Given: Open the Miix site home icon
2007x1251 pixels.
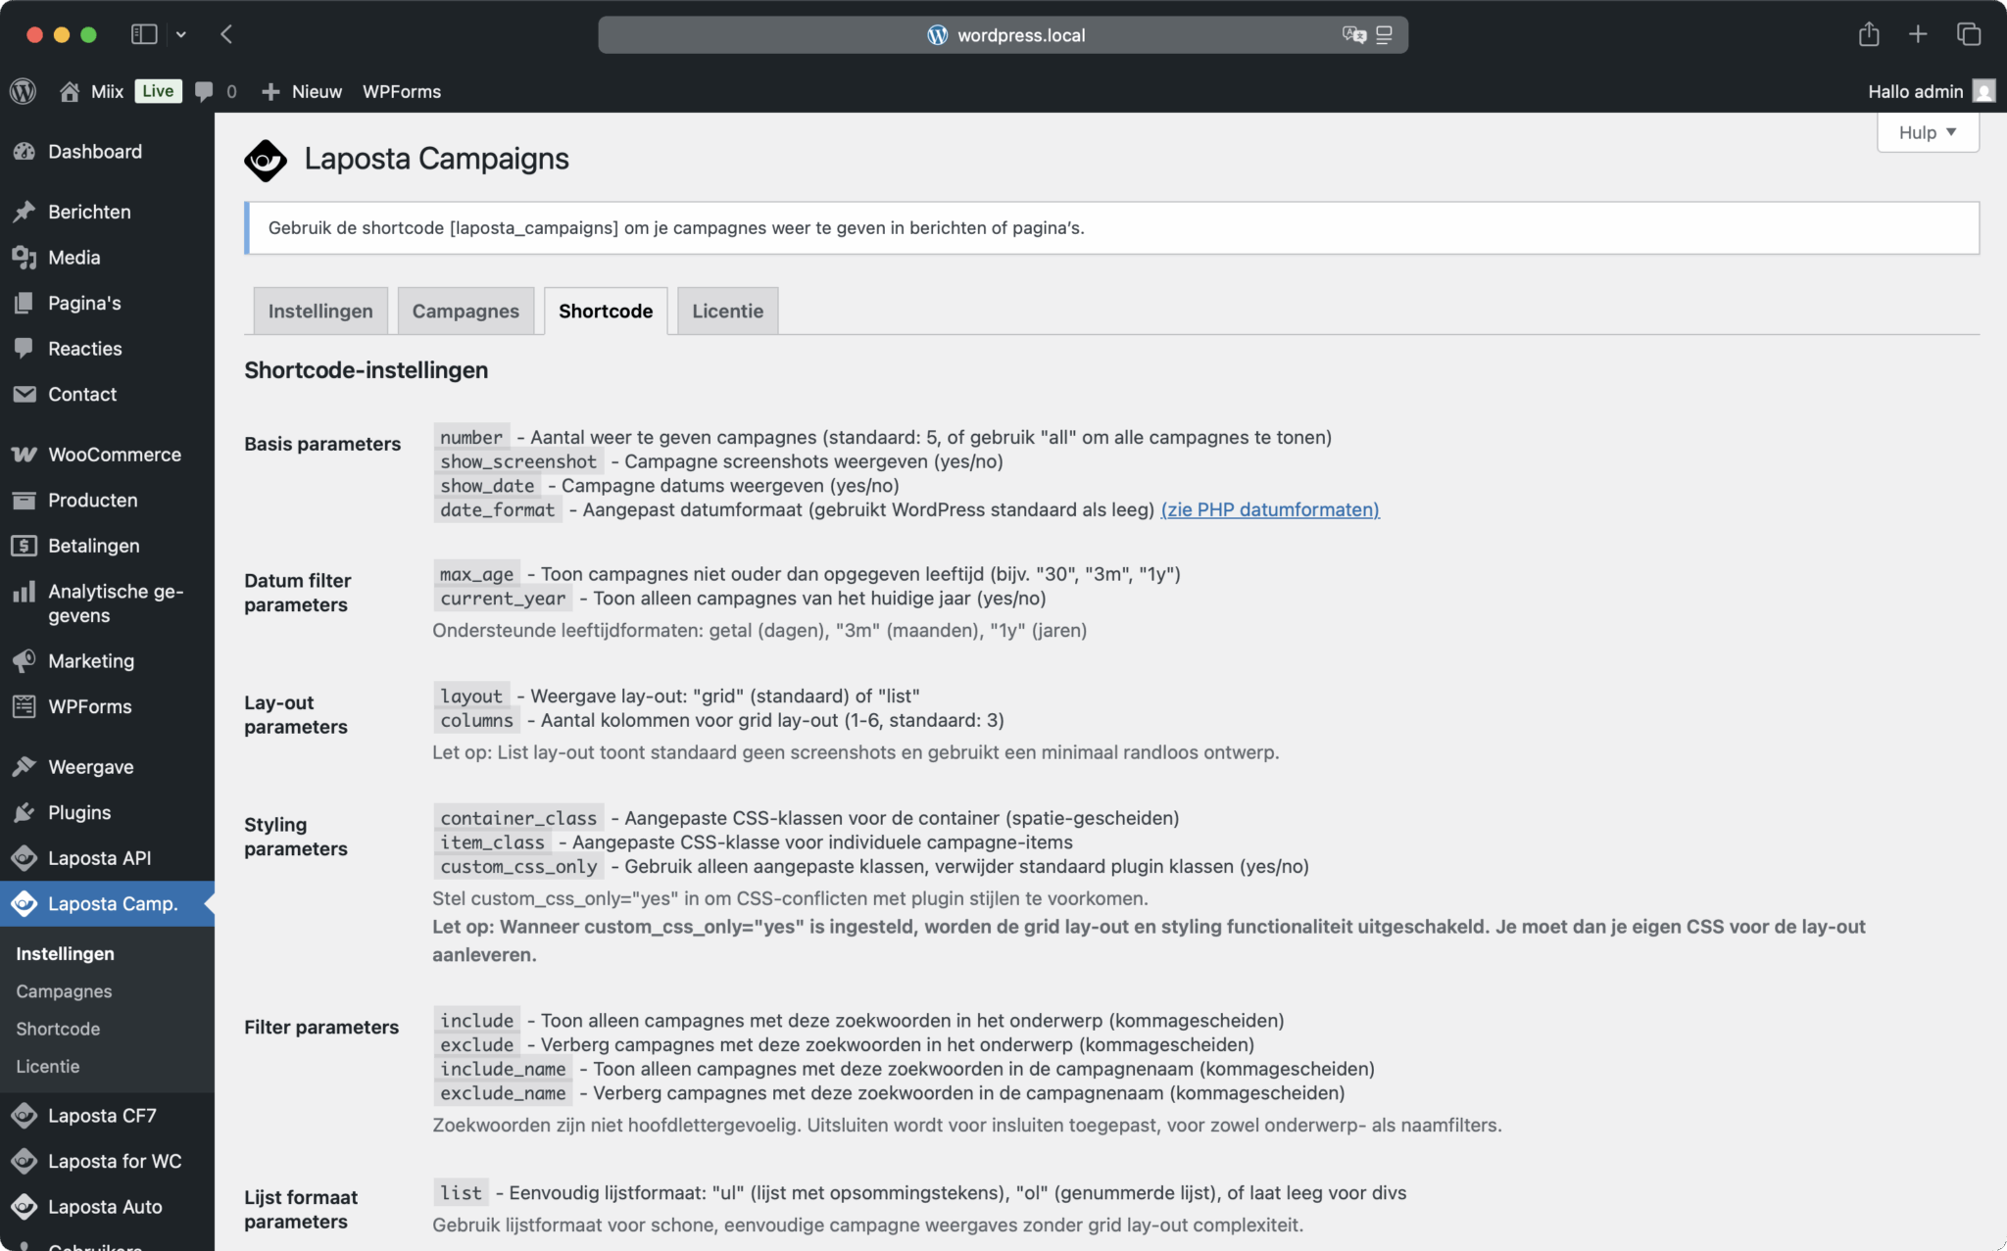Looking at the screenshot, I should tap(69, 91).
